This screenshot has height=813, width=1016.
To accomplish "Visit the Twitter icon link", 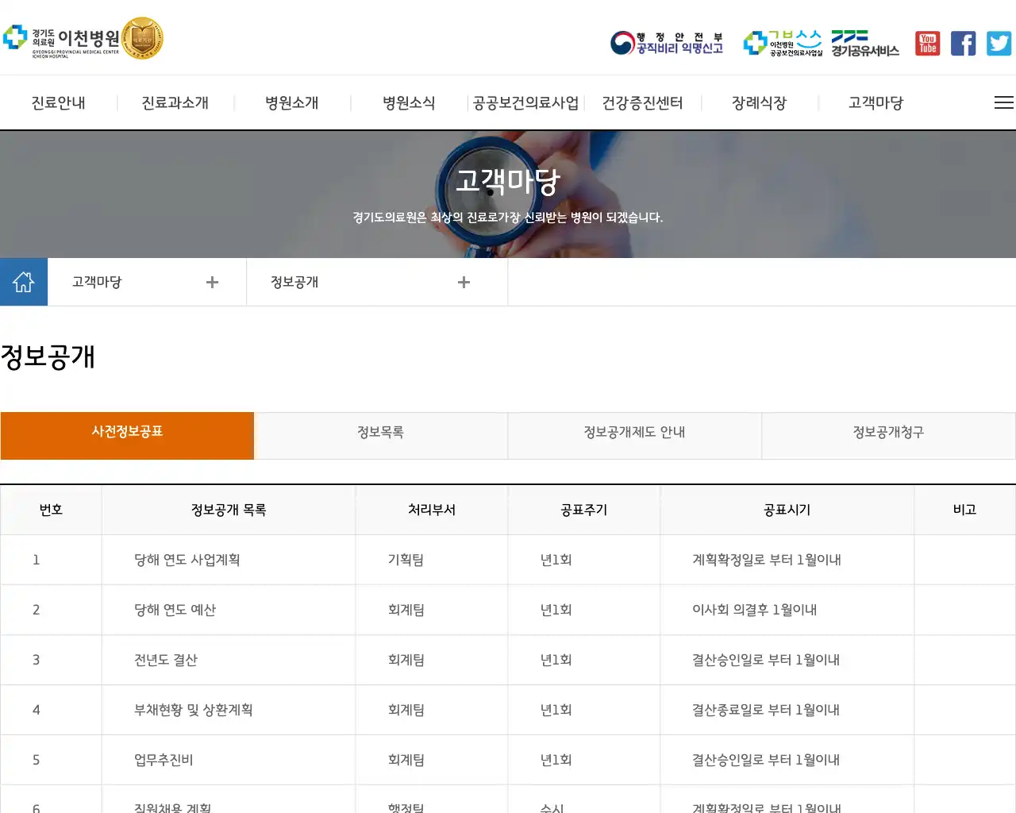I will 999,43.
